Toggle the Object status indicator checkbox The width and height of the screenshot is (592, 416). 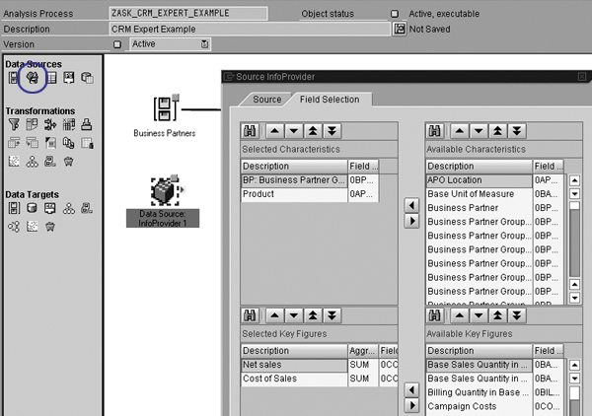pos(395,14)
